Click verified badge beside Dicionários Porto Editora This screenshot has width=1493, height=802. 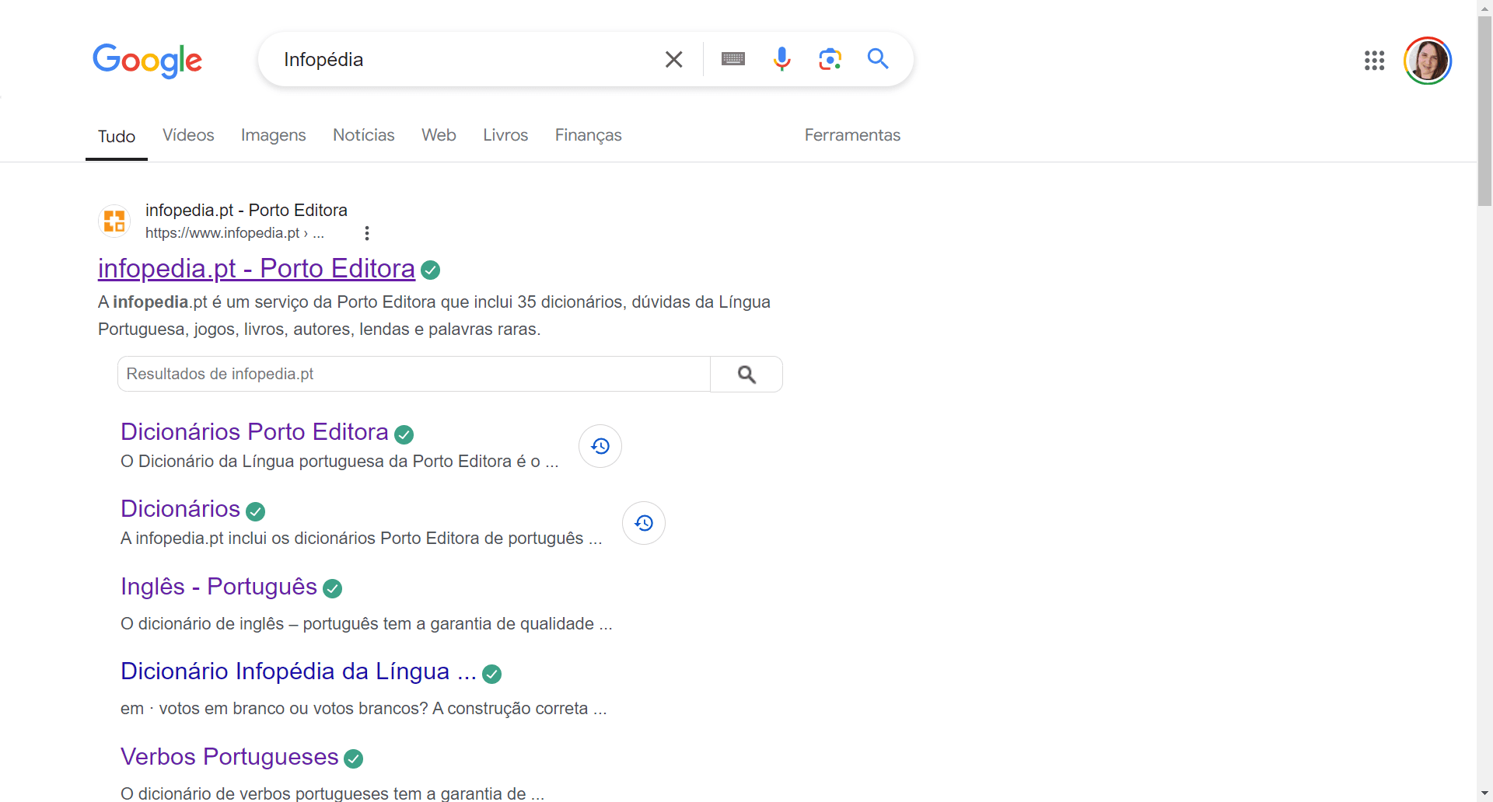404,434
